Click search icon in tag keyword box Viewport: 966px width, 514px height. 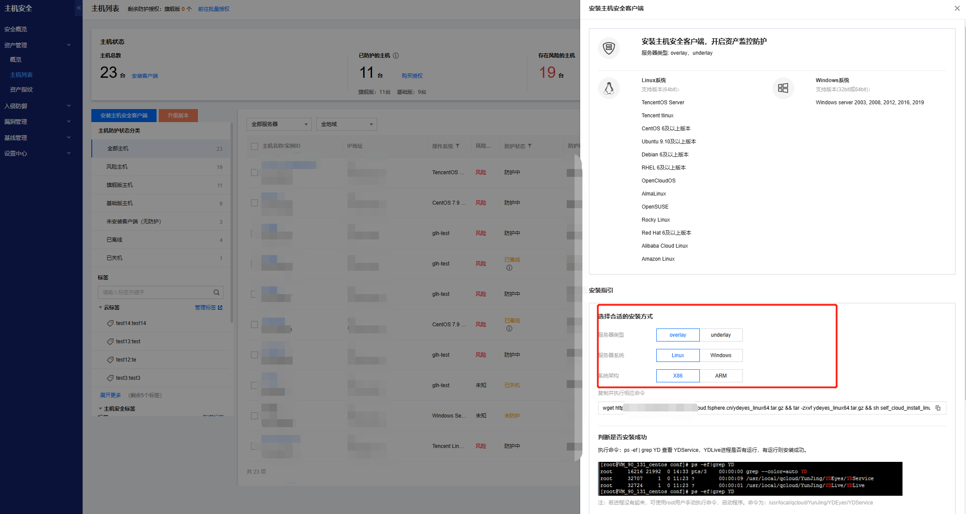216,292
